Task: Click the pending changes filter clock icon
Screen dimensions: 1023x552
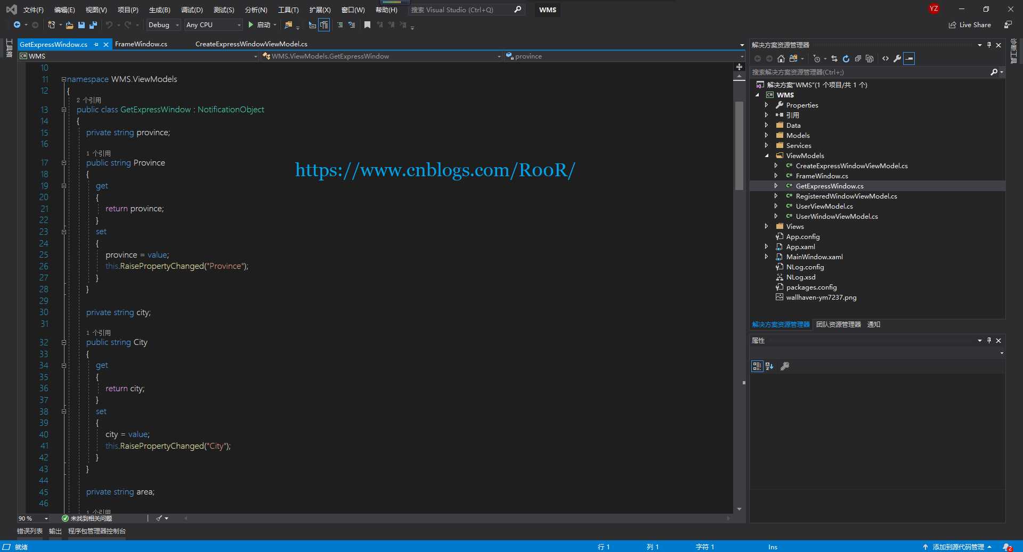Action: point(817,59)
